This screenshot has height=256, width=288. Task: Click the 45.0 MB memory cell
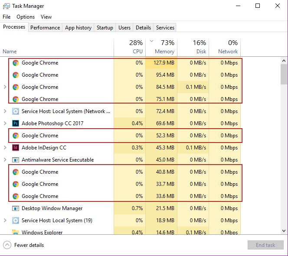tap(161, 160)
